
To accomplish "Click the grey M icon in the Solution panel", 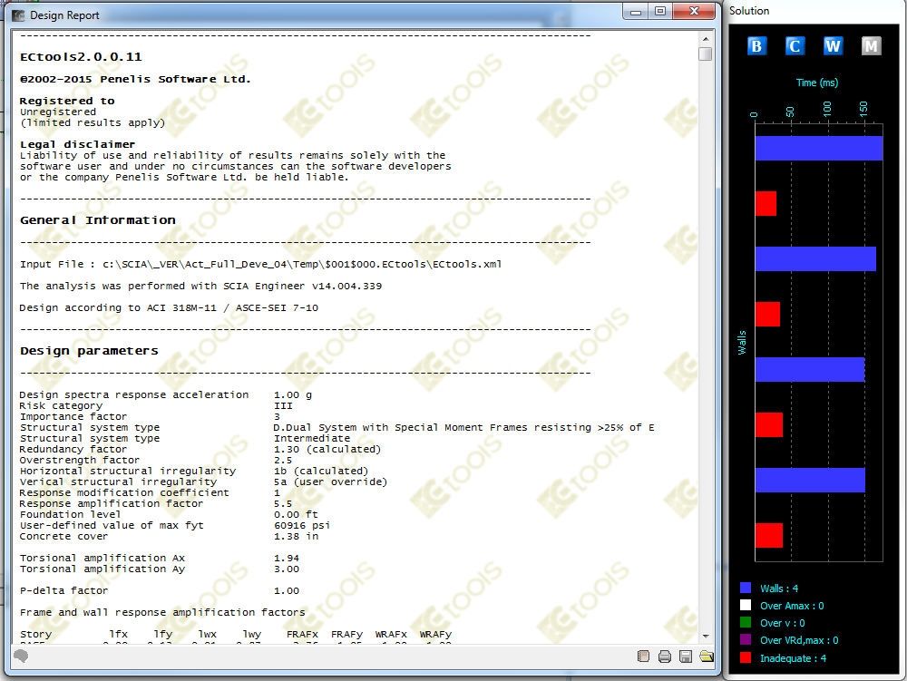I will 871,45.
